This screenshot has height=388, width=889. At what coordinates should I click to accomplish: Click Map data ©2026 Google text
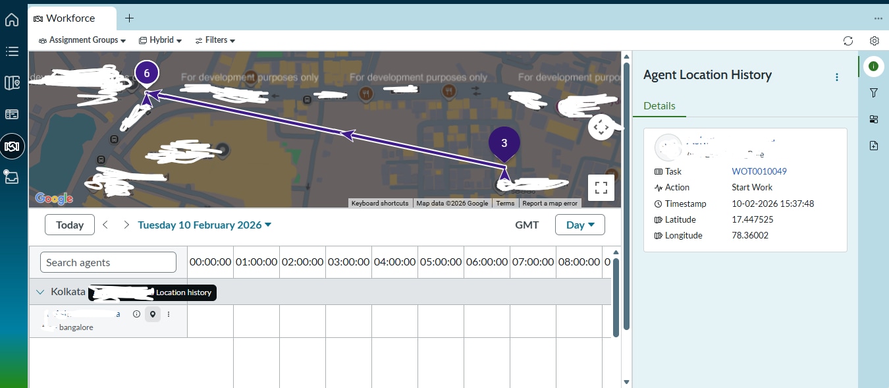[x=452, y=204]
